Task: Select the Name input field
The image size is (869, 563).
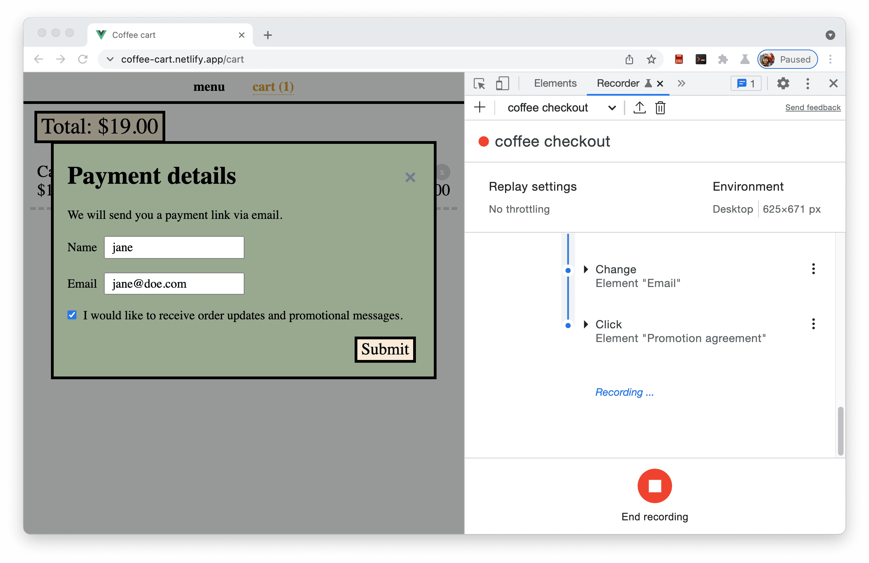Action: pos(174,248)
